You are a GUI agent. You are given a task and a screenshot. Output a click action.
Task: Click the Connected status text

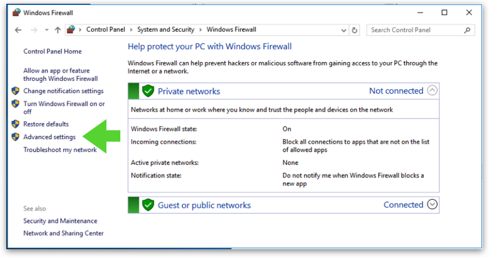[x=403, y=205]
